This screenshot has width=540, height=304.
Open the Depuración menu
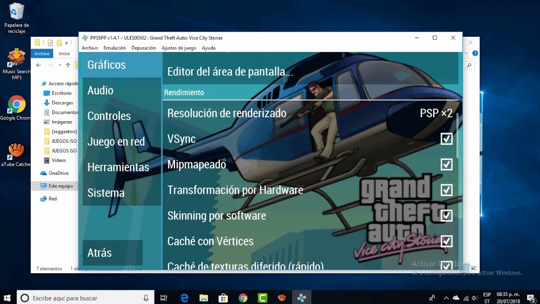[143, 48]
